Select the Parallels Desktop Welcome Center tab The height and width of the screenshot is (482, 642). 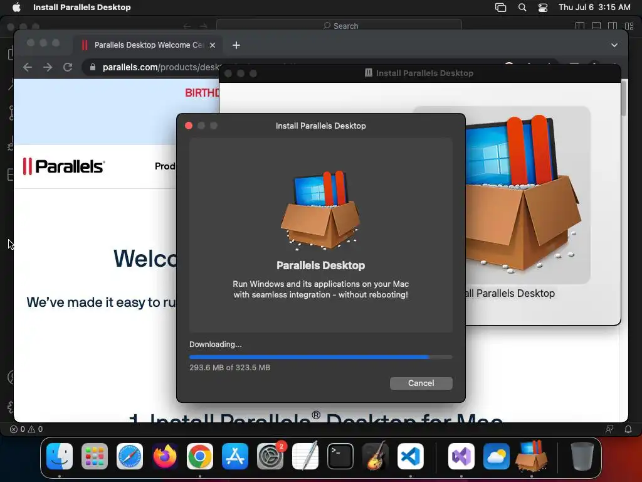coord(148,45)
